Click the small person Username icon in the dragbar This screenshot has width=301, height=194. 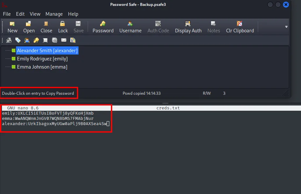click(27, 40)
